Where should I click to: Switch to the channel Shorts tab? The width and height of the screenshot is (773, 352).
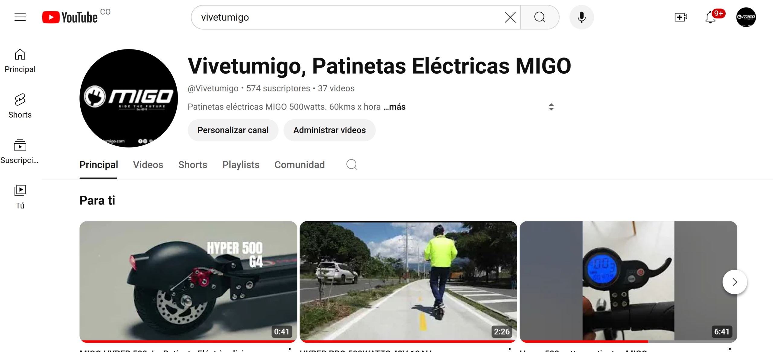[x=193, y=165]
